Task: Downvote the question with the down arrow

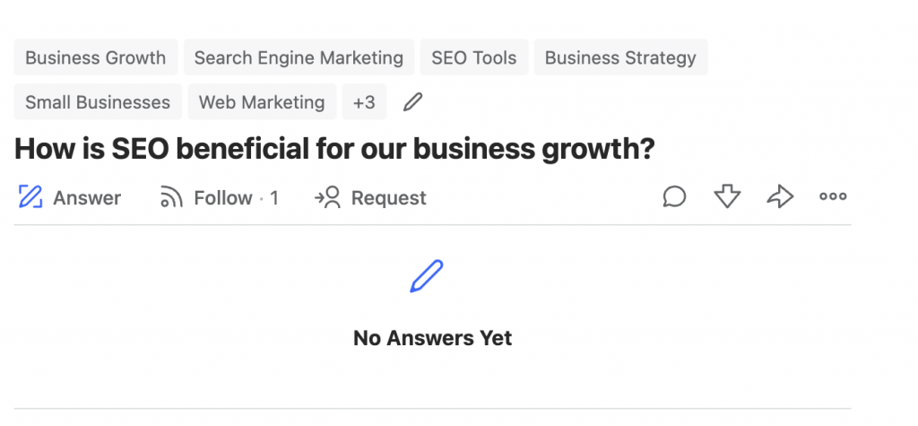Action: [728, 197]
